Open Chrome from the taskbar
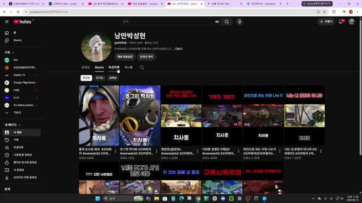The height and width of the screenshot is (203, 362). 198,198
